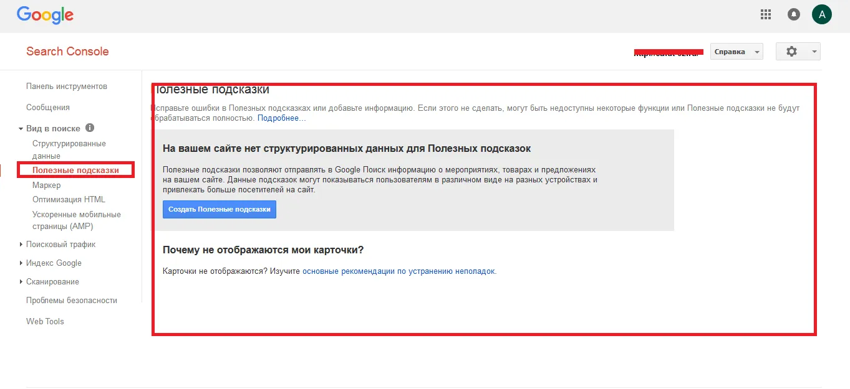Click the Создать Полезные подсказки button

coord(220,210)
